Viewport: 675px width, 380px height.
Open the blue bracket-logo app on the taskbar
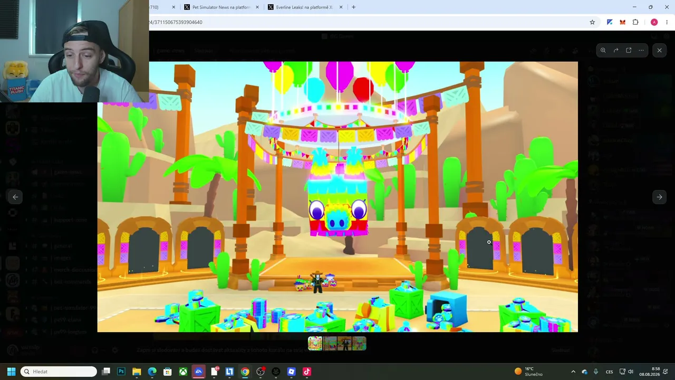[229, 372]
